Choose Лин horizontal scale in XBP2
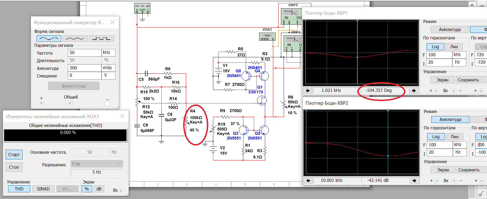487x199 pixels. (x=454, y=137)
